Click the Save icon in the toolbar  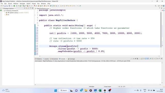point(5,6)
